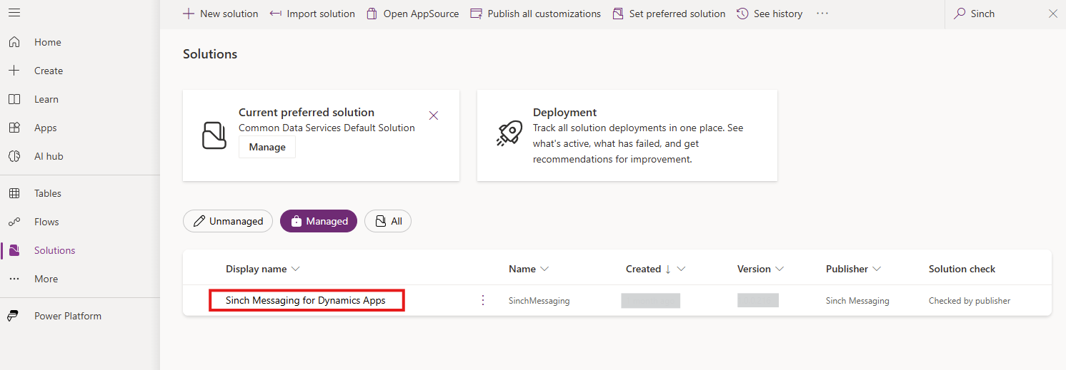Click the New solution plus icon
This screenshot has height=370, width=1066.
[189, 14]
